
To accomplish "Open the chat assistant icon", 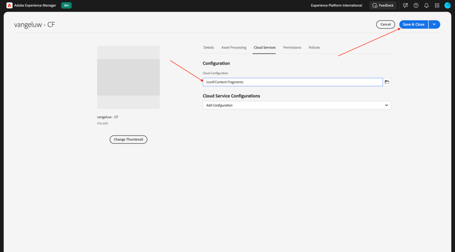I will tap(405, 5).
